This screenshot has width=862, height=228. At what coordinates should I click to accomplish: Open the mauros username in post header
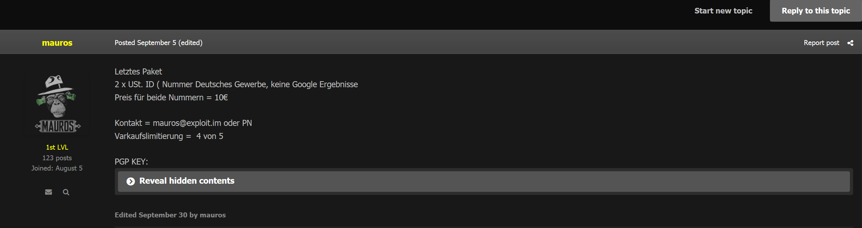[57, 43]
